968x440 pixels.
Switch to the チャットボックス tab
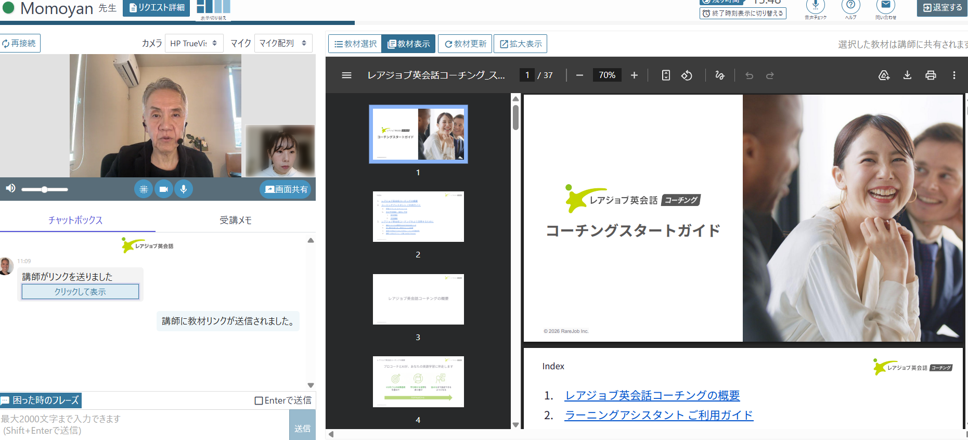(x=76, y=221)
